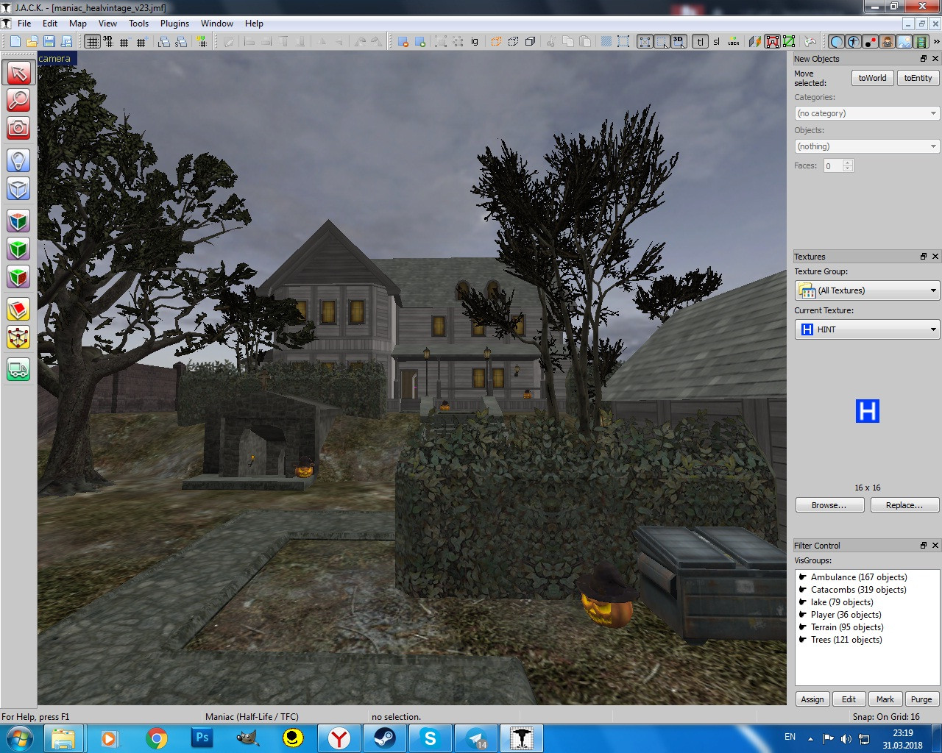942x753 pixels.
Task: Open Photoshop from the taskbar
Action: pyautogui.click(x=202, y=738)
